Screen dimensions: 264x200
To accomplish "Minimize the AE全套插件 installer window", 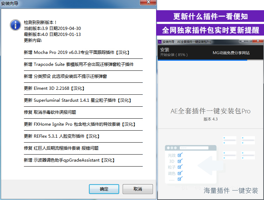I will (243, 41).
